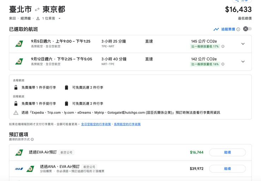Click the EVA Air logo in 透過EVA Air預訂 row
This screenshot has width=261, height=181.
pos(19,152)
